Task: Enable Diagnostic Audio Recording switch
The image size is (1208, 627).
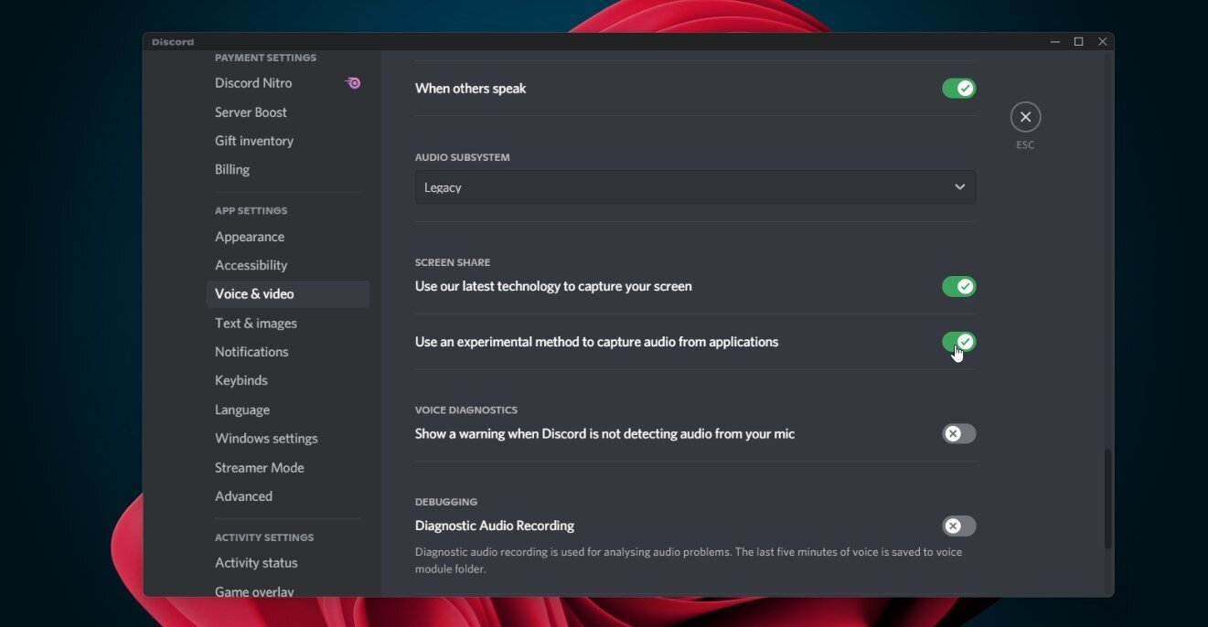Action: coord(958,526)
